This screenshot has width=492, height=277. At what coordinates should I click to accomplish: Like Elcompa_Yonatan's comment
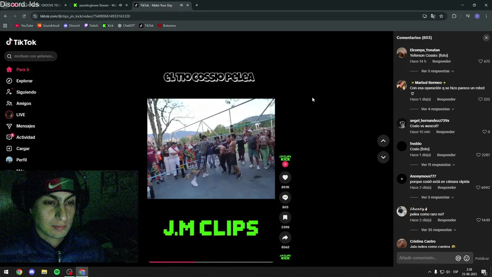[x=480, y=61]
